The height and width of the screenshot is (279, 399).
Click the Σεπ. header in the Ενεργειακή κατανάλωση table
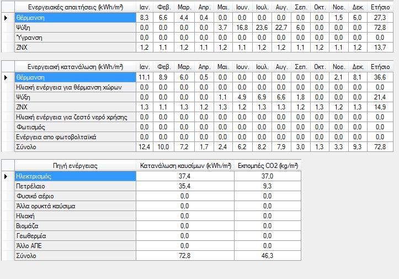tap(301, 67)
